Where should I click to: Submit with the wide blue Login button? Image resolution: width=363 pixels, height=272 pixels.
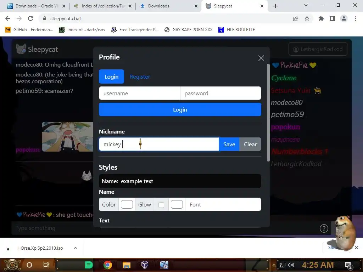[x=180, y=109]
